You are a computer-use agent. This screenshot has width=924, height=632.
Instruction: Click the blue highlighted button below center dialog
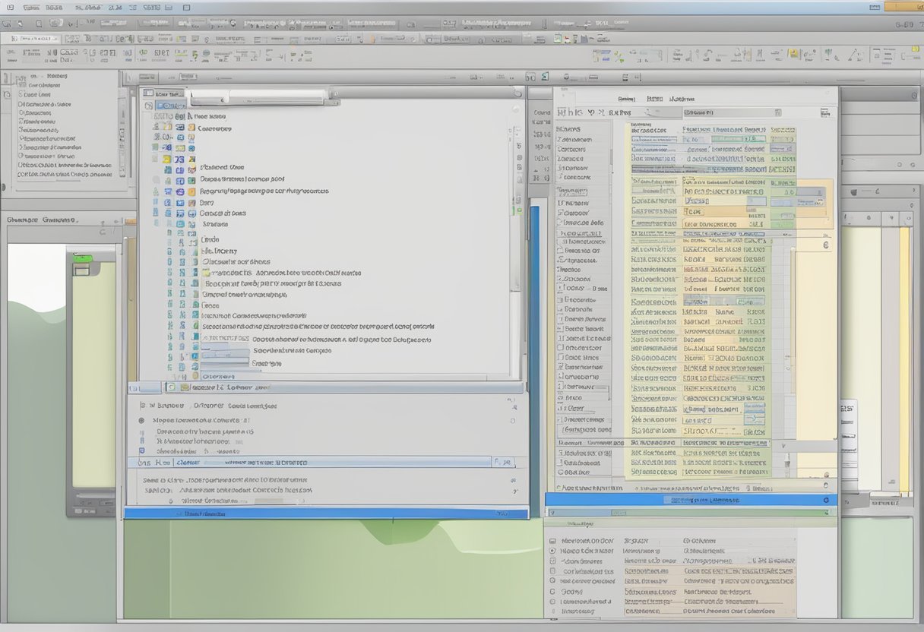pyautogui.click(x=325, y=513)
